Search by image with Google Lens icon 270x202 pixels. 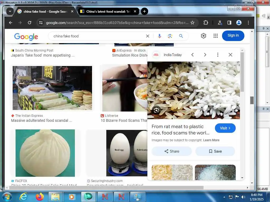[170, 36]
